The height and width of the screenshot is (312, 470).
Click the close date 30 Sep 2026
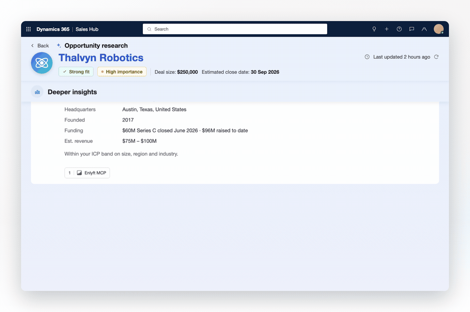(265, 72)
